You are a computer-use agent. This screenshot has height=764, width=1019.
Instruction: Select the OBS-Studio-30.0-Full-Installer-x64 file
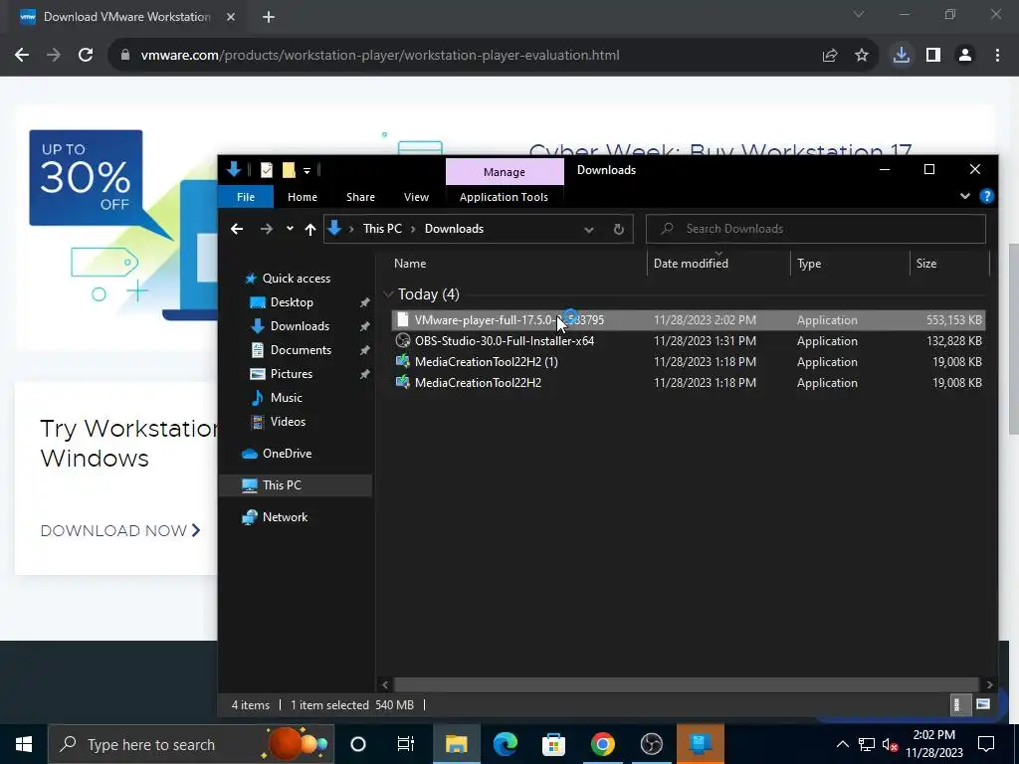(689, 340)
